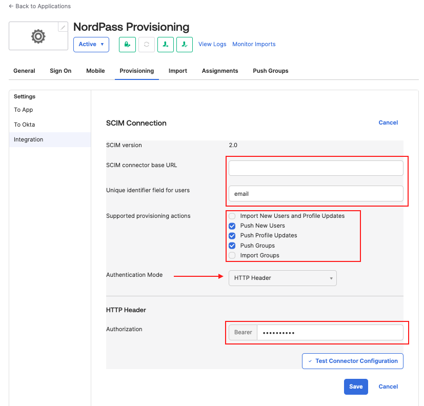The width and height of the screenshot is (424, 406).
Task: Click the assign user plus icon
Action: pyautogui.click(x=166, y=44)
